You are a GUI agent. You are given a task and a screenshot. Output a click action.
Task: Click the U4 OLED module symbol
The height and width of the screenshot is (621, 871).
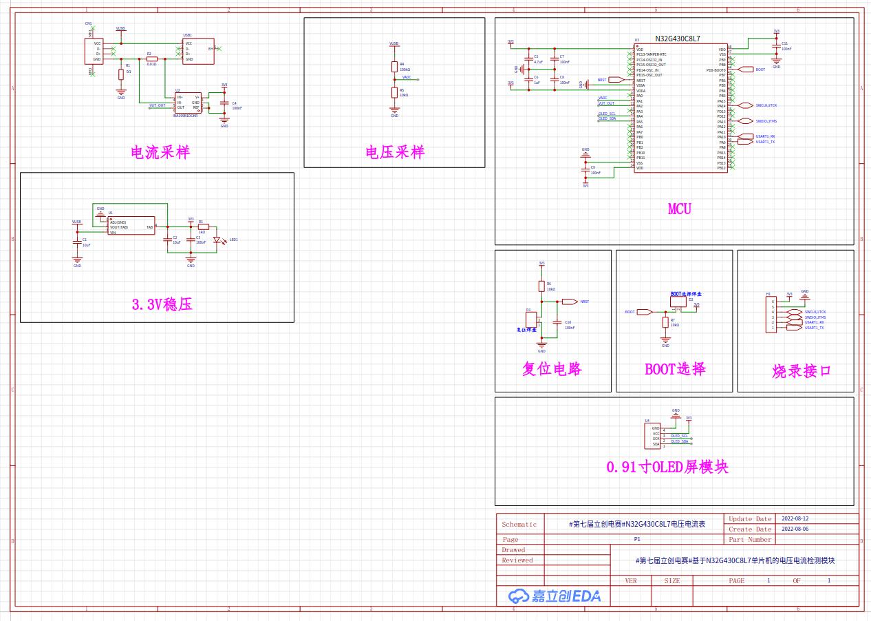[652, 436]
